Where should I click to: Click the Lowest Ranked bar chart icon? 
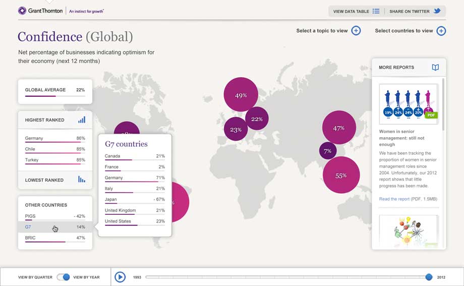coord(82,180)
